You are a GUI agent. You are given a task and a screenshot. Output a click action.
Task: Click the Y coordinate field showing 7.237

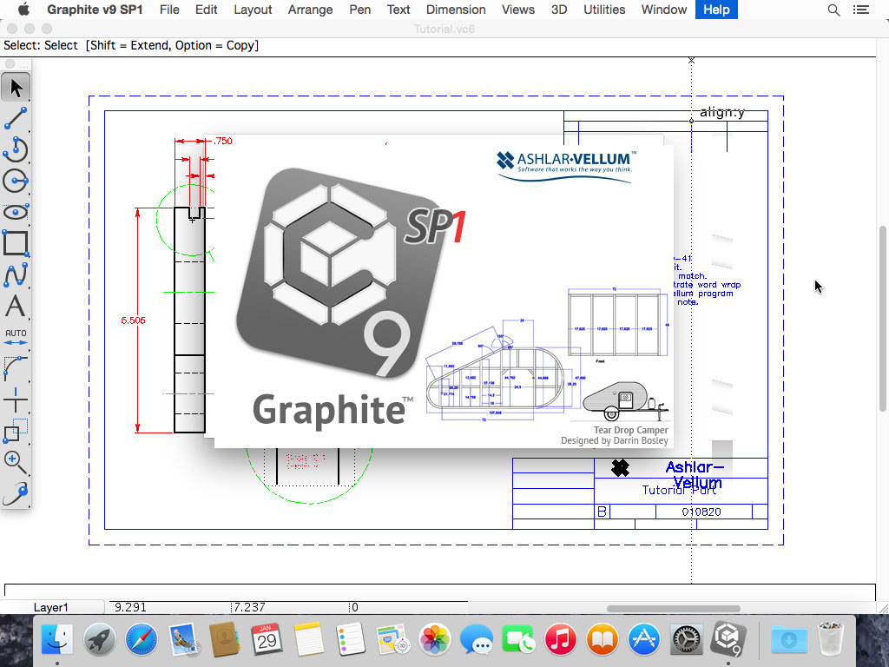tap(290, 607)
